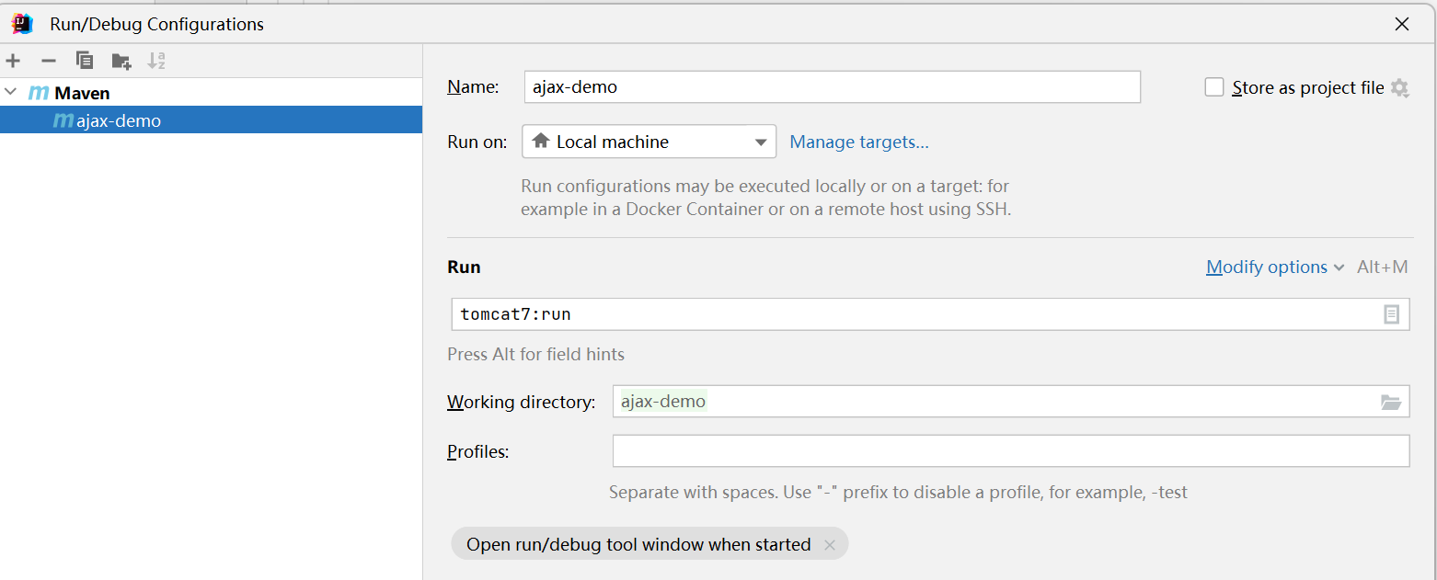Enable the Store as project file checkbox

[1214, 87]
